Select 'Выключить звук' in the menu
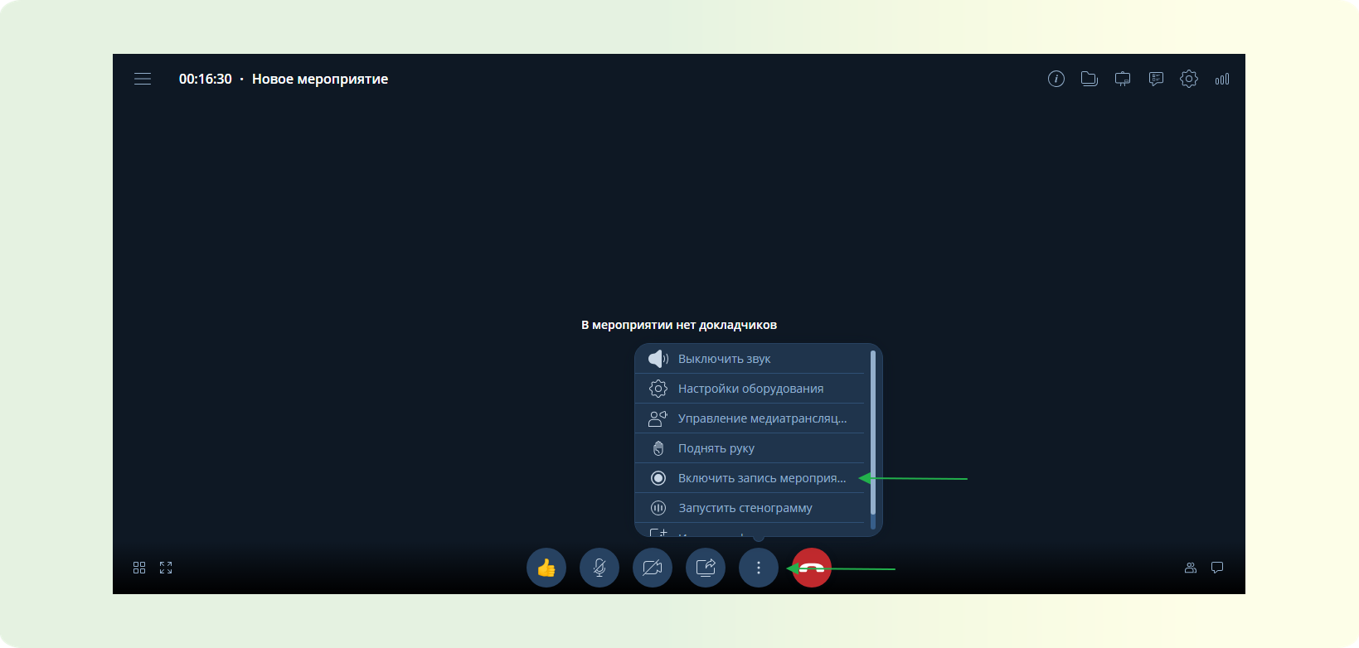Image resolution: width=1359 pixels, height=648 pixels. [x=724, y=359]
